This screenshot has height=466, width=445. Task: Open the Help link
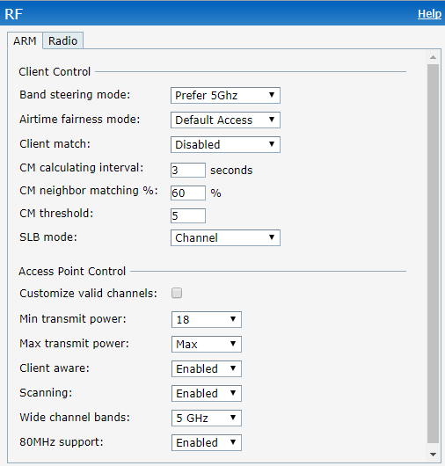coord(429,14)
